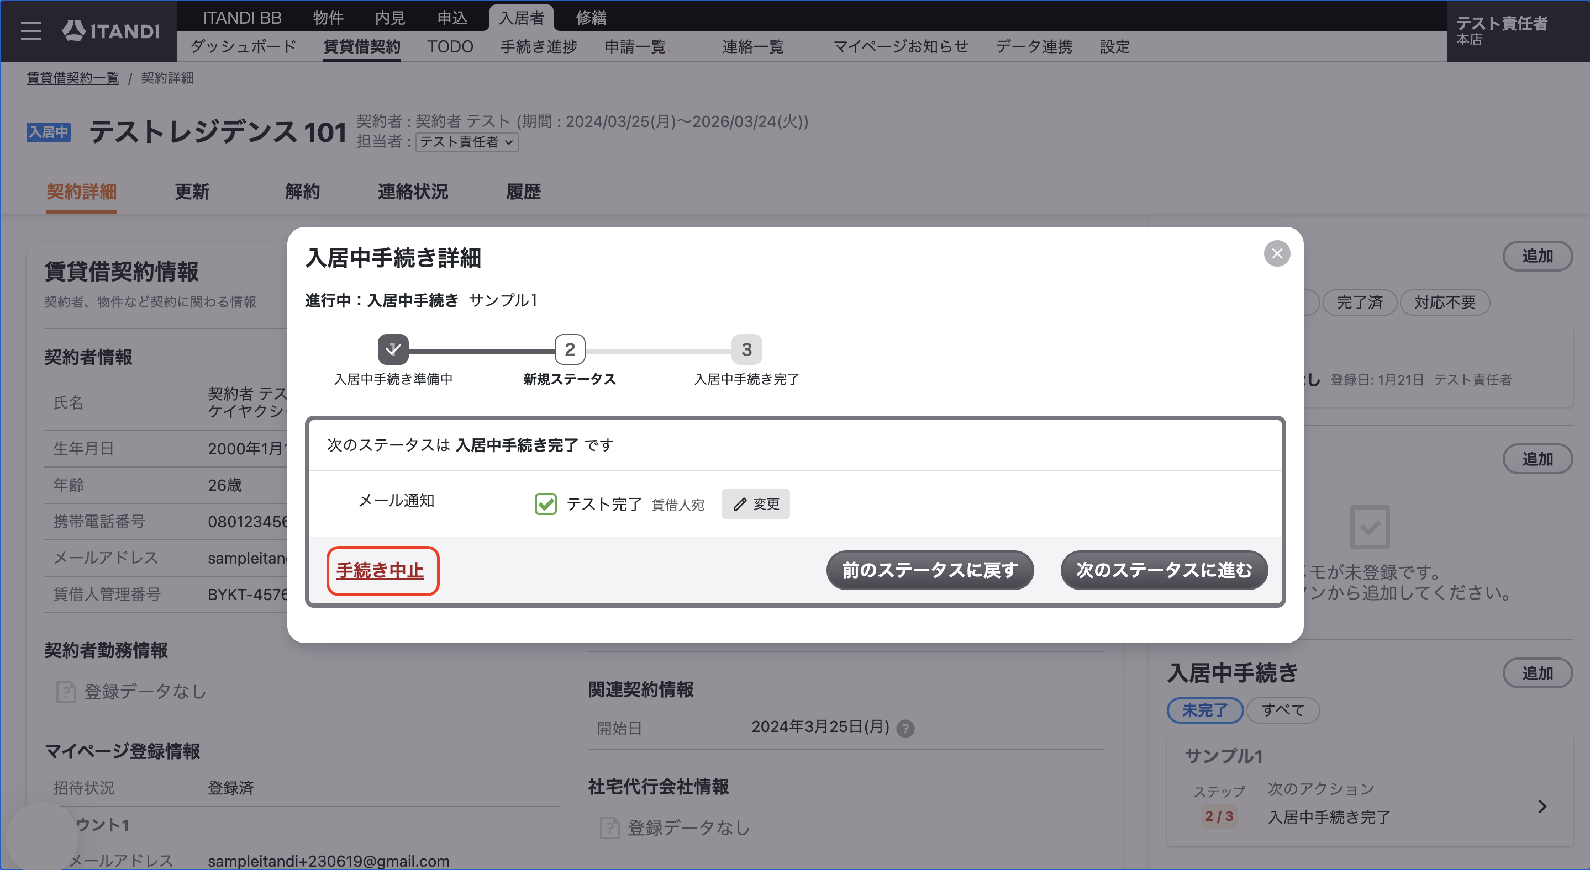Open the 申込 top menu
The image size is (1590, 870).
(452, 18)
